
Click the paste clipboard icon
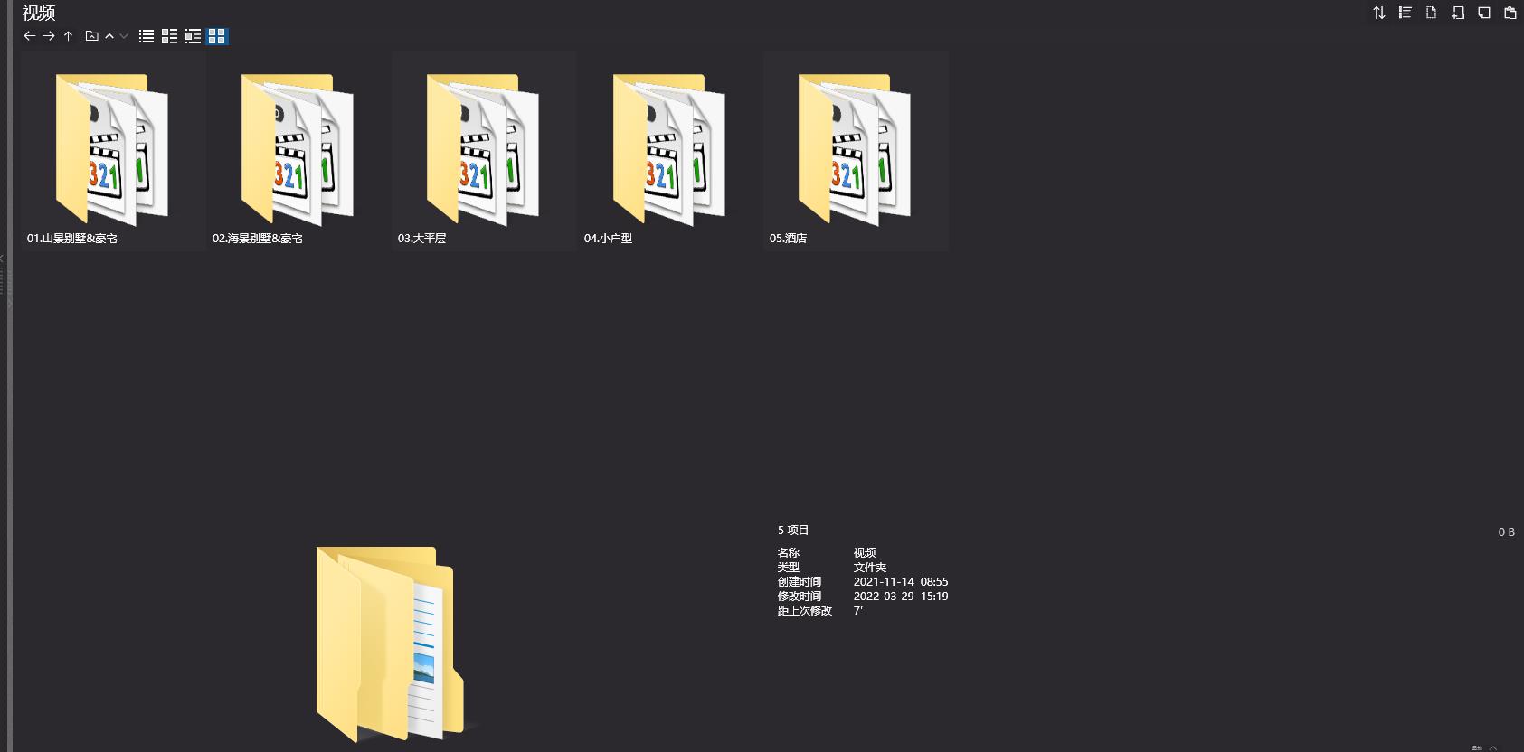tap(1510, 13)
